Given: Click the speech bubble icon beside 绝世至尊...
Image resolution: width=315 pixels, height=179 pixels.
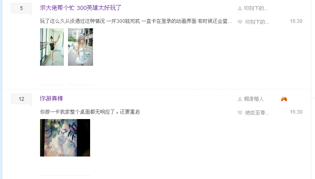Looking at the screenshot, I should pyautogui.click(x=239, y=113).
